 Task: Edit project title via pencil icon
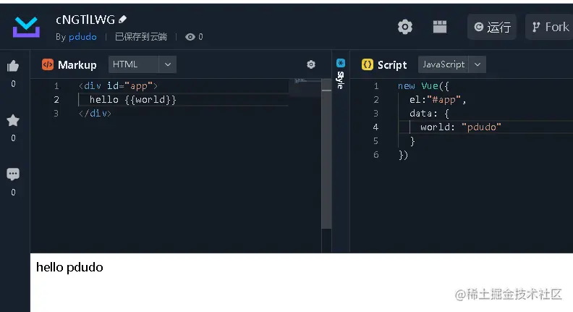tap(123, 19)
